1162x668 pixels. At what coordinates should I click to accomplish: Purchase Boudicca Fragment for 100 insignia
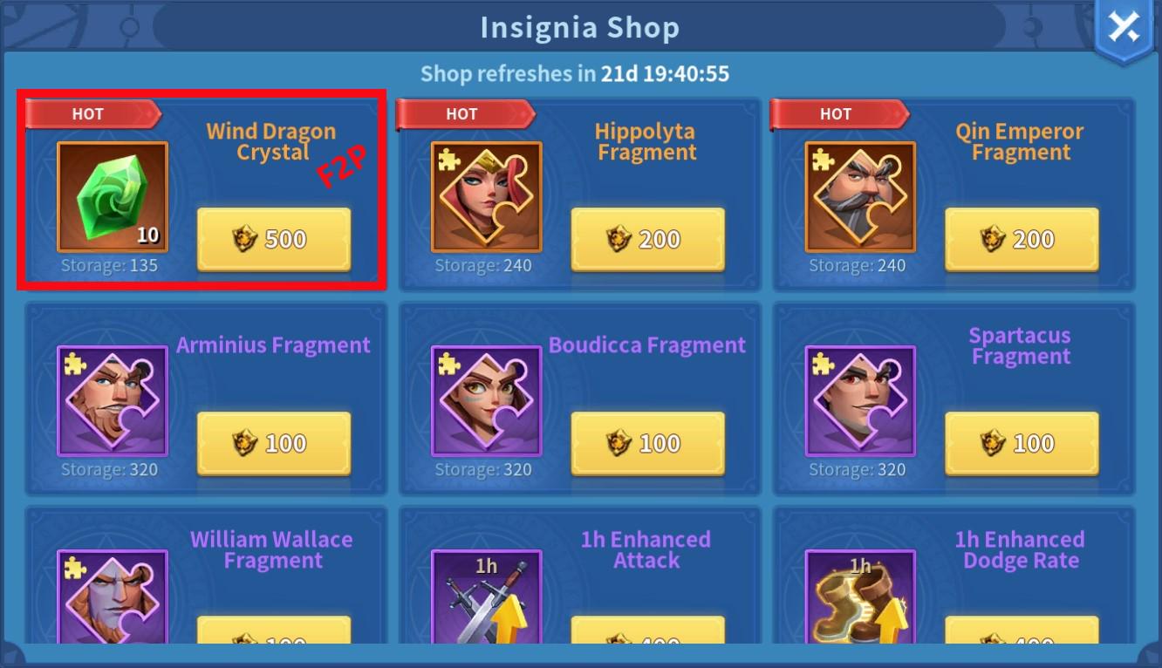click(647, 443)
